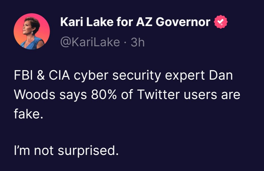The height and width of the screenshot is (171, 264).
Task: Click the "I'm not surprised." line
Action: click(x=66, y=151)
